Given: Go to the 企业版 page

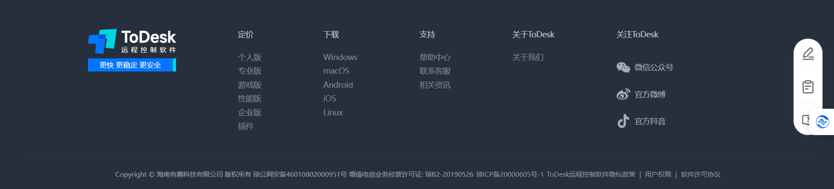Looking at the screenshot, I should pyautogui.click(x=250, y=113).
